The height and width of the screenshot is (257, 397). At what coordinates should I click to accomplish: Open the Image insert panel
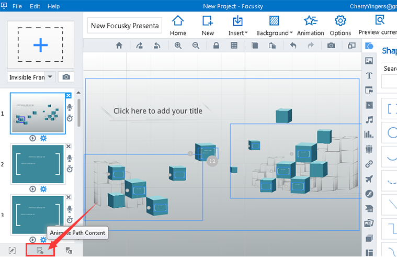point(369,61)
